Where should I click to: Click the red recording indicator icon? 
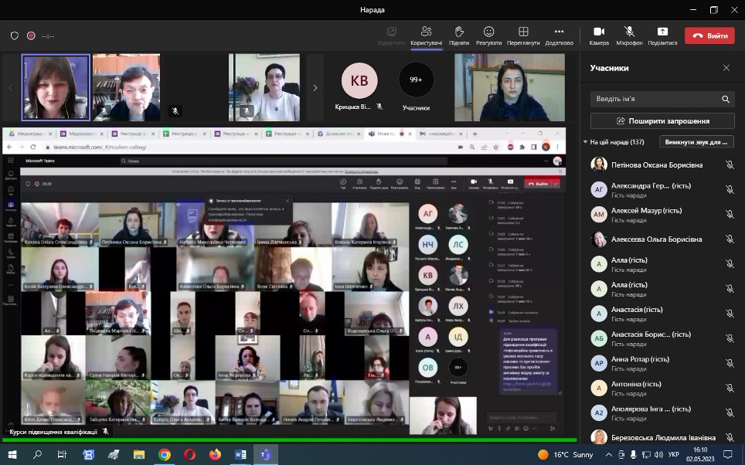click(31, 36)
